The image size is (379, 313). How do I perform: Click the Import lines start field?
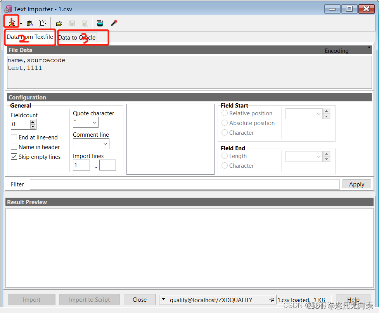pos(81,165)
